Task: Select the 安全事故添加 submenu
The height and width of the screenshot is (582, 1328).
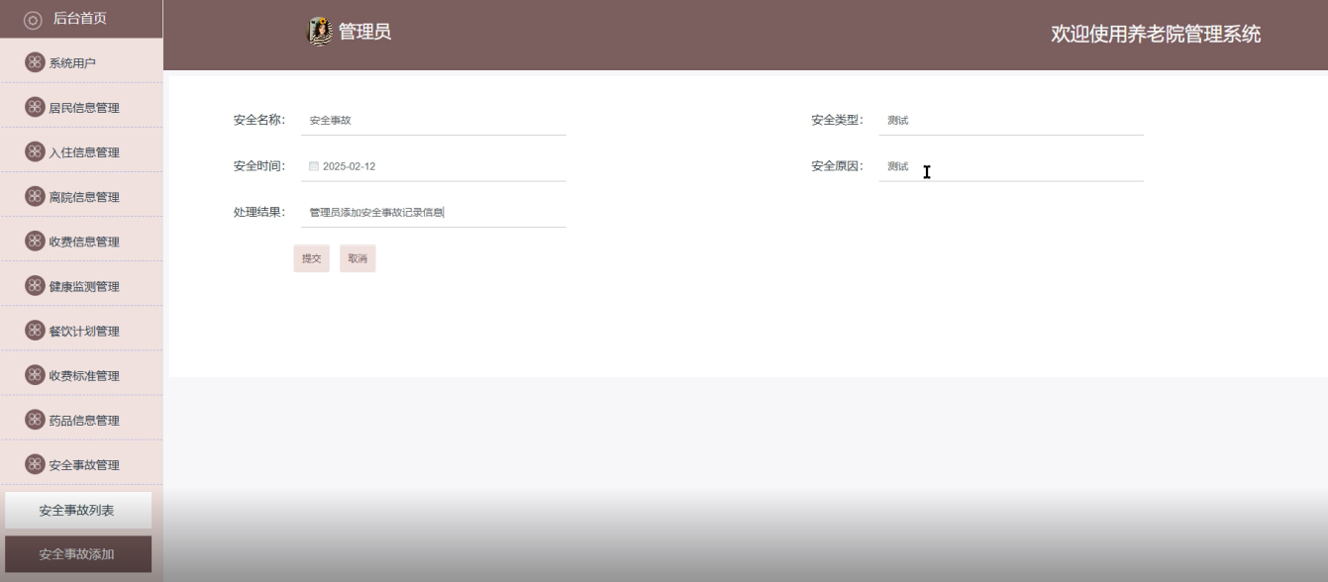Action: (x=78, y=554)
